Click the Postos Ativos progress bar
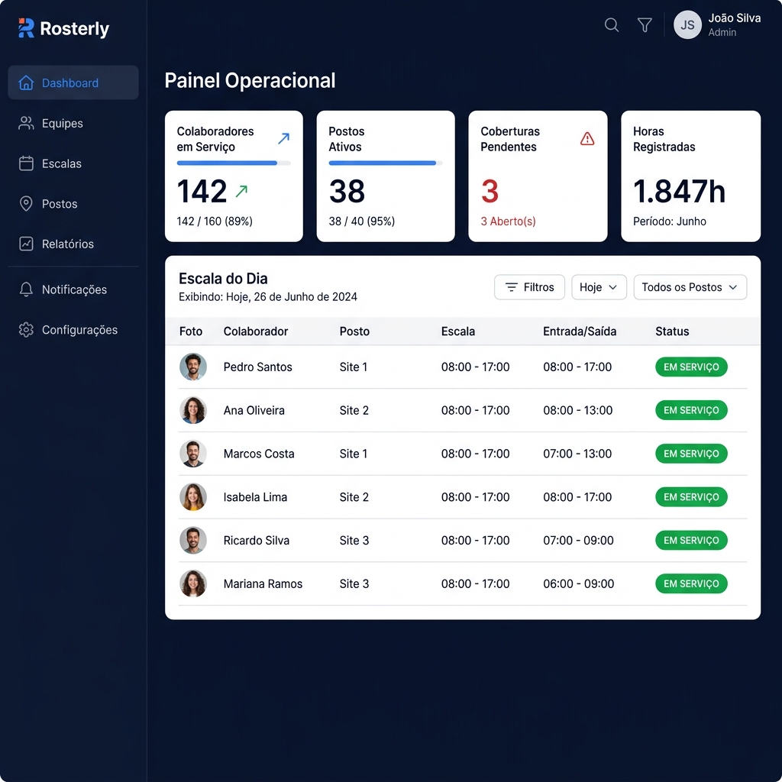The image size is (782, 782). 385,163
